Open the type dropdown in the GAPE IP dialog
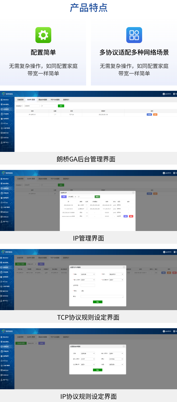The image size is (177, 402). point(72,197)
